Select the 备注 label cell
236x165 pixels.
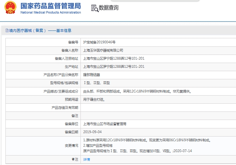tap(43, 116)
